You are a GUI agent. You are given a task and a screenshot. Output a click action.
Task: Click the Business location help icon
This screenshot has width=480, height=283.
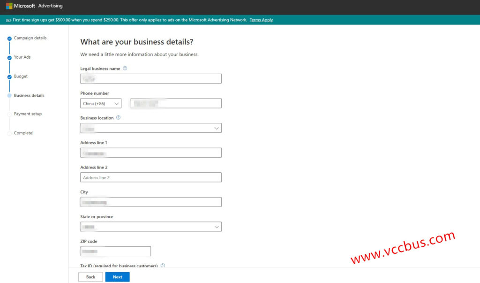[118, 118]
